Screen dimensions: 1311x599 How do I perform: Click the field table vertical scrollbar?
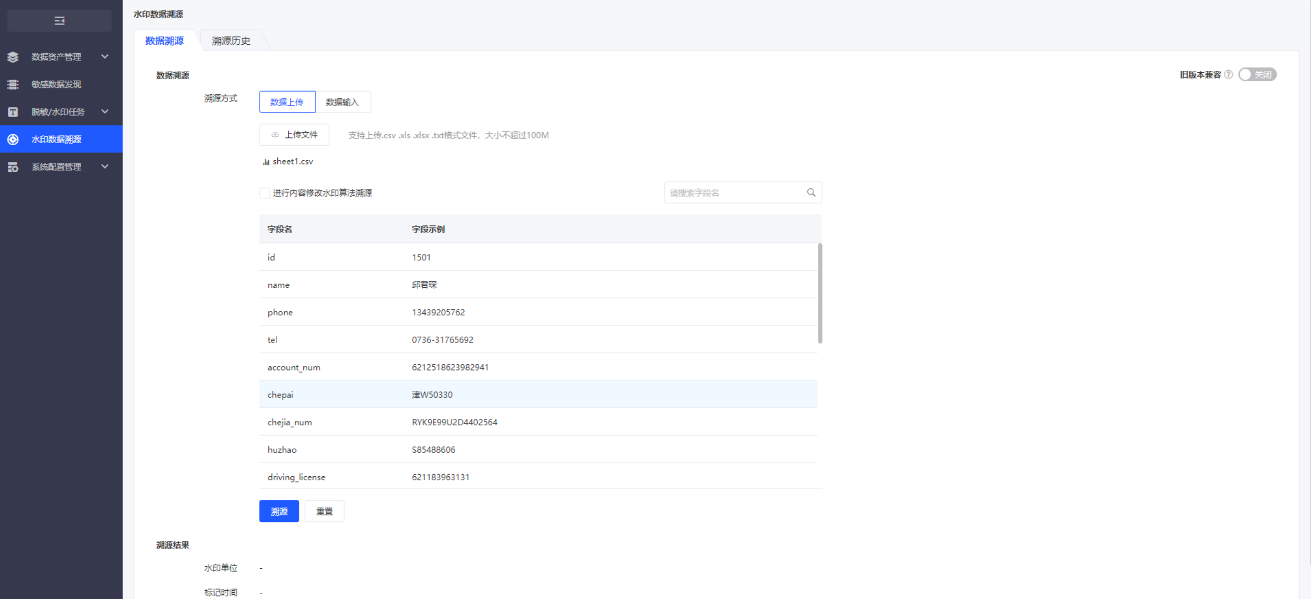click(x=820, y=293)
